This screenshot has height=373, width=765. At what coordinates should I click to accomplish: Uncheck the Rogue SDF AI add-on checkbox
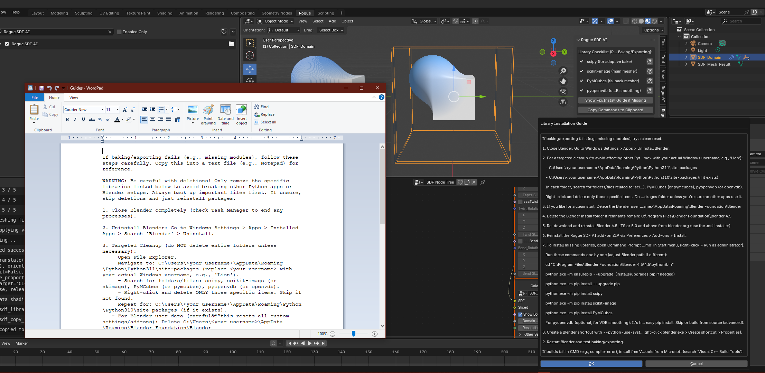[x=7, y=44]
